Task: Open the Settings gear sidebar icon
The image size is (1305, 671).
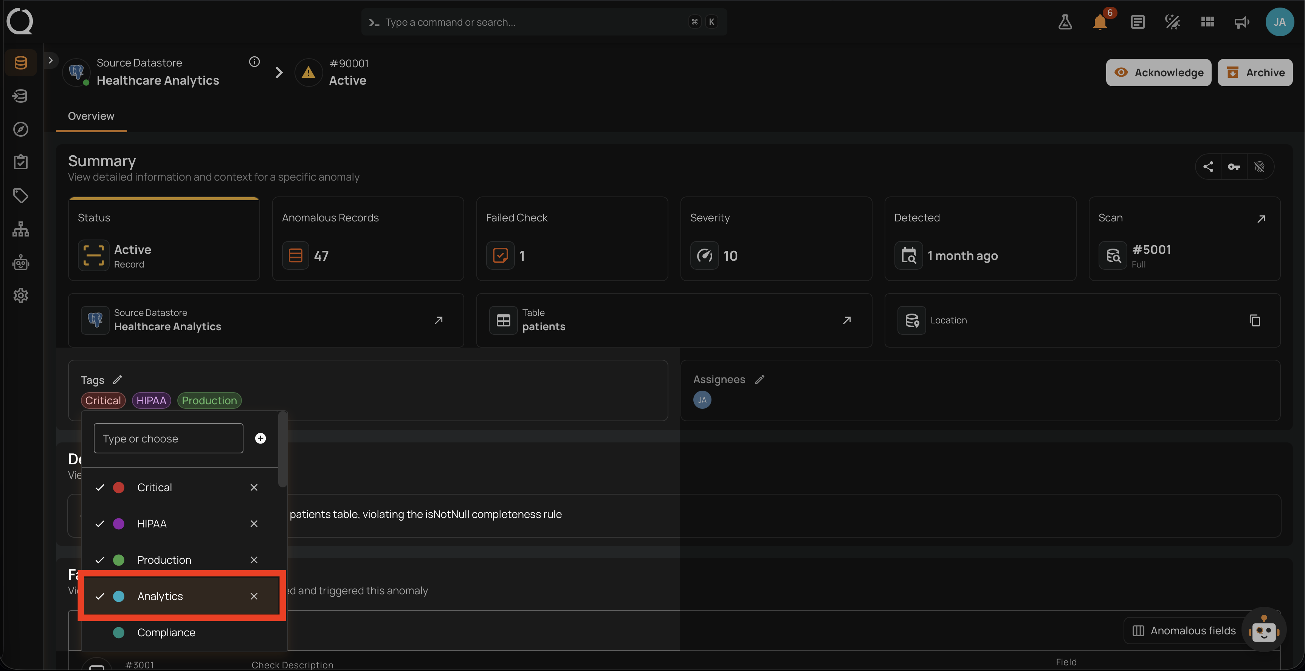Action: (x=21, y=295)
